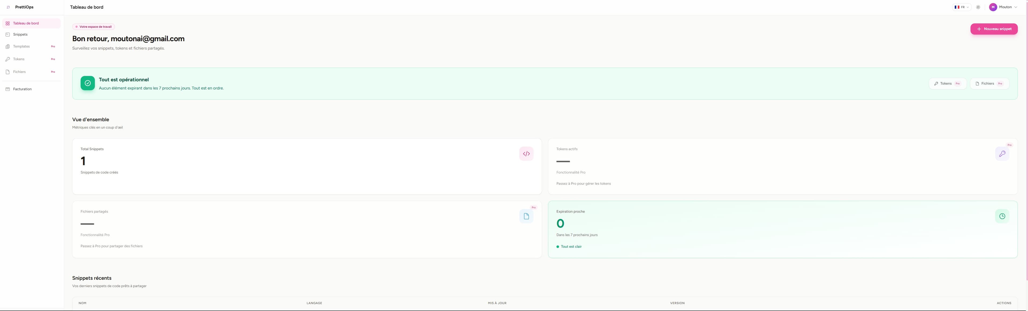1028x311 pixels.
Task: Expand the Mouton user account menu
Action: pos(1015,7)
